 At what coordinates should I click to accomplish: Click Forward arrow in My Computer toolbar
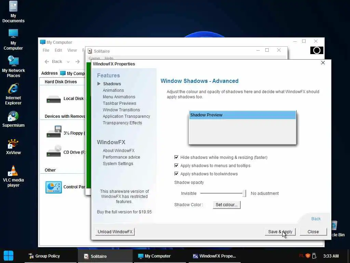pyautogui.click(x=78, y=62)
